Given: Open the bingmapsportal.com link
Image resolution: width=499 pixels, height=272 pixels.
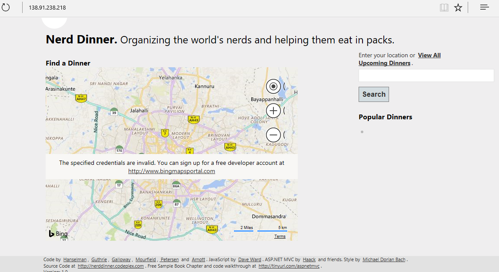Looking at the screenshot, I should point(172,171).
